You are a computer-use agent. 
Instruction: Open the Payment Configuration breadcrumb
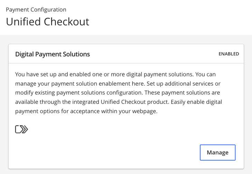tap(36, 10)
